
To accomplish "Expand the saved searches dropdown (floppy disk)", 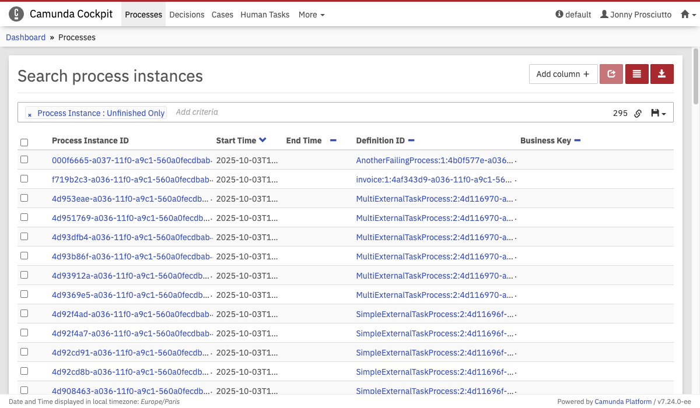I will coord(658,113).
